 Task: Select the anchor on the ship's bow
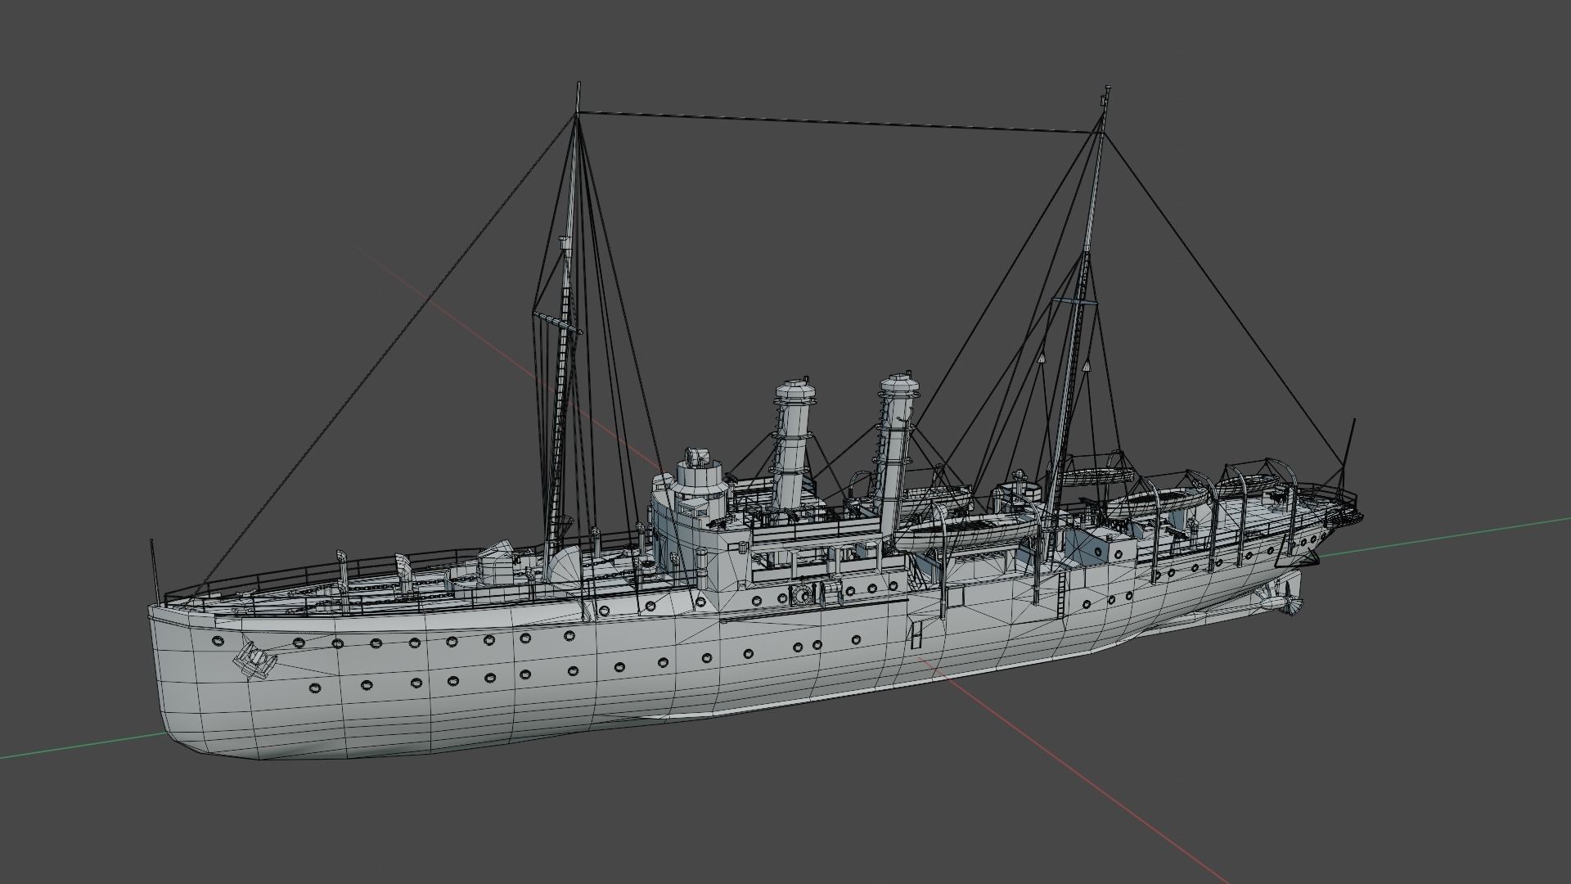point(255,660)
